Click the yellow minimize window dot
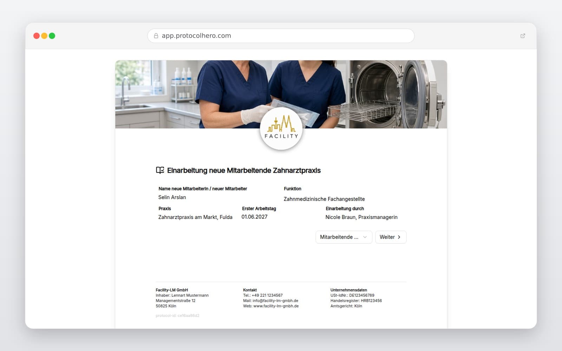The width and height of the screenshot is (562, 351). [44, 36]
